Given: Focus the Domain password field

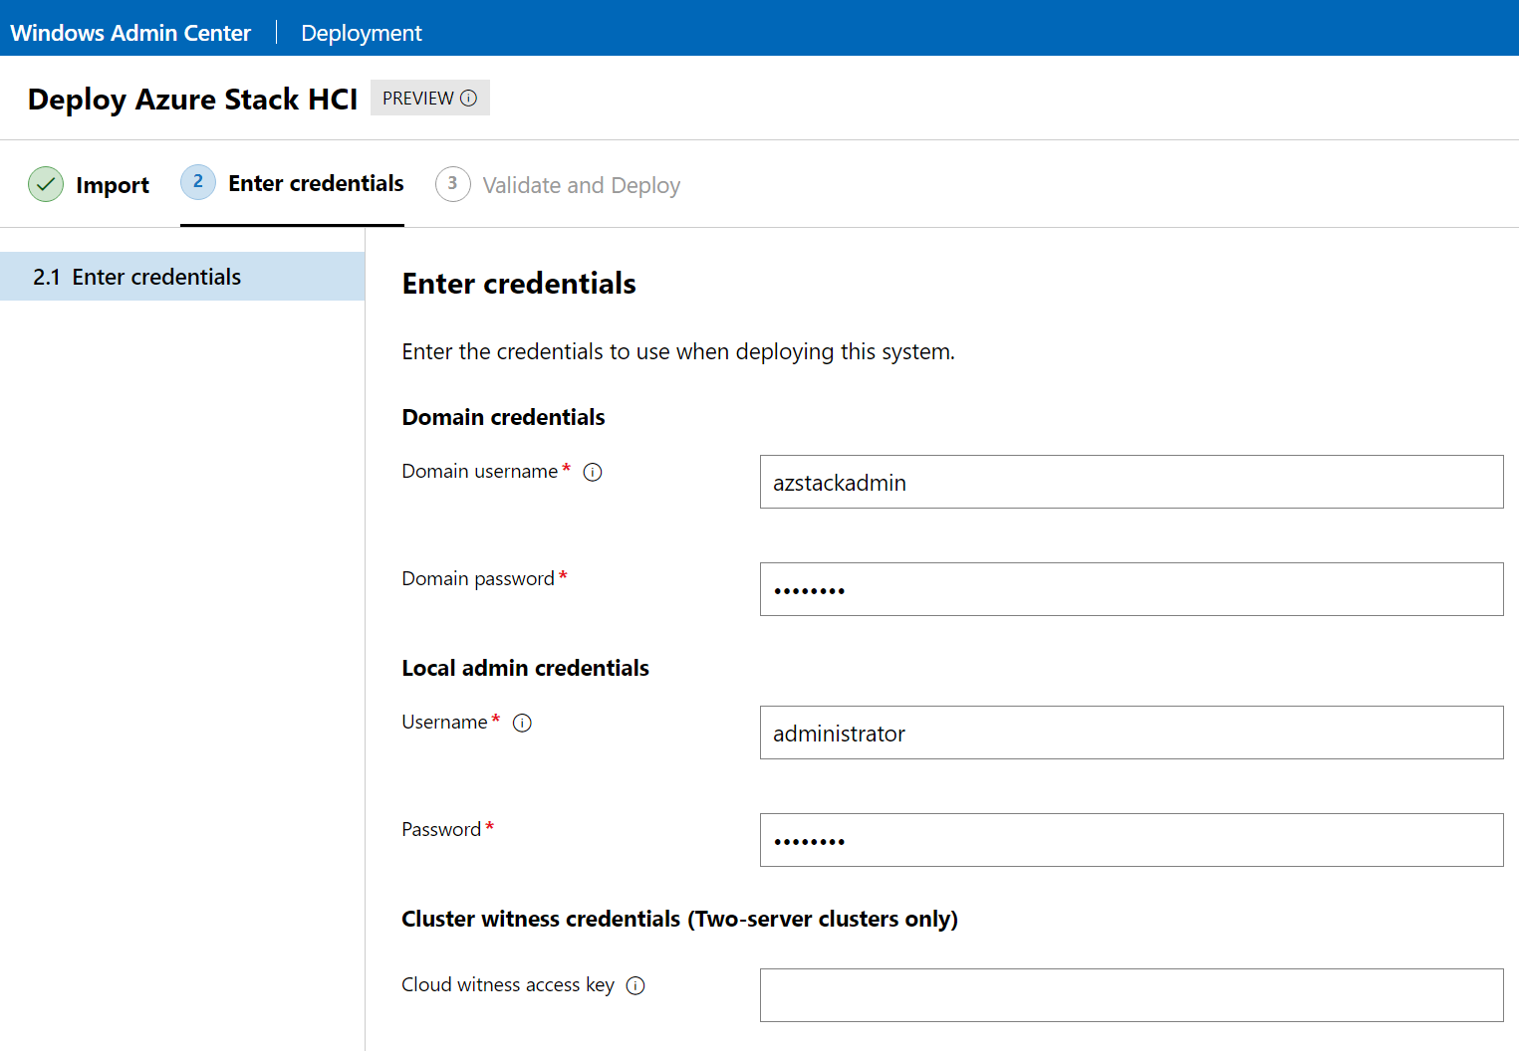Looking at the screenshot, I should click(1132, 589).
